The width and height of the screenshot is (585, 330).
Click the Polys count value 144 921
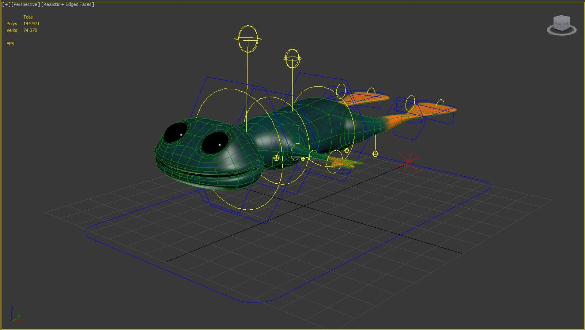(31, 24)
